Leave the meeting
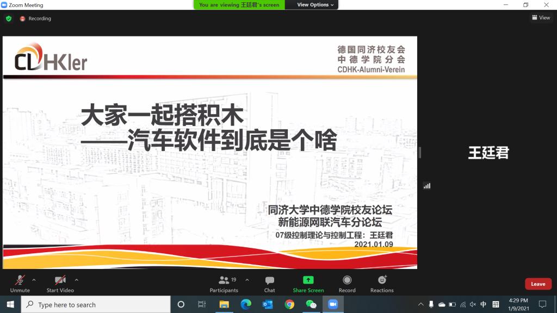557x313 pixels. 538,284
